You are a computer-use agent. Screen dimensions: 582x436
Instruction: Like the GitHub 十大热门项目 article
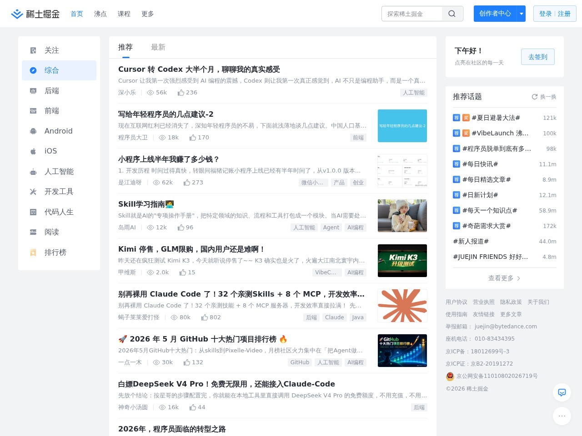pos(187,362)
